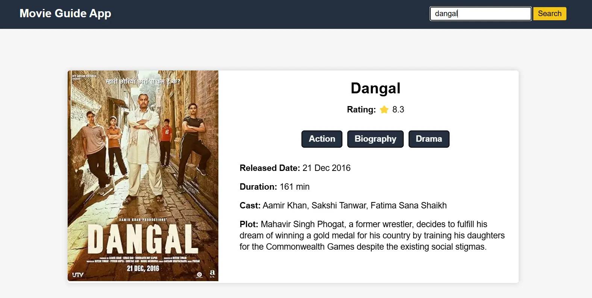Open the Dangal movie poster image
Image resolution: width=592 pixels, height=298 pixels.
(143, 176)
